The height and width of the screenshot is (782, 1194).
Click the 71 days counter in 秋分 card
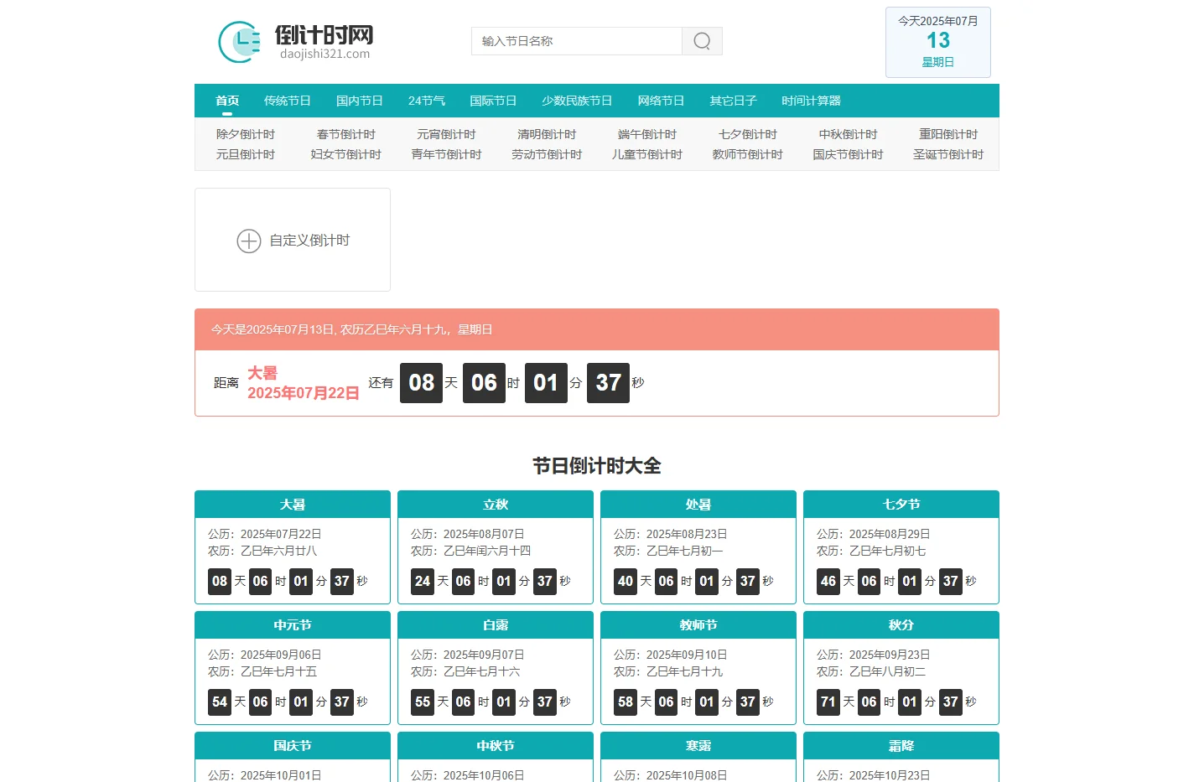click(x=828, y=702)
